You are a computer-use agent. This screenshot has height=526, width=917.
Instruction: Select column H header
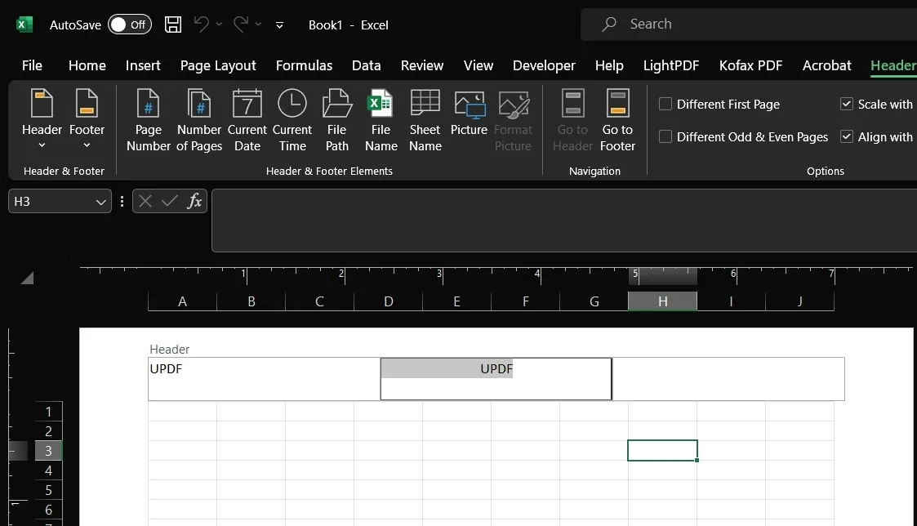(x=662, y=301)
